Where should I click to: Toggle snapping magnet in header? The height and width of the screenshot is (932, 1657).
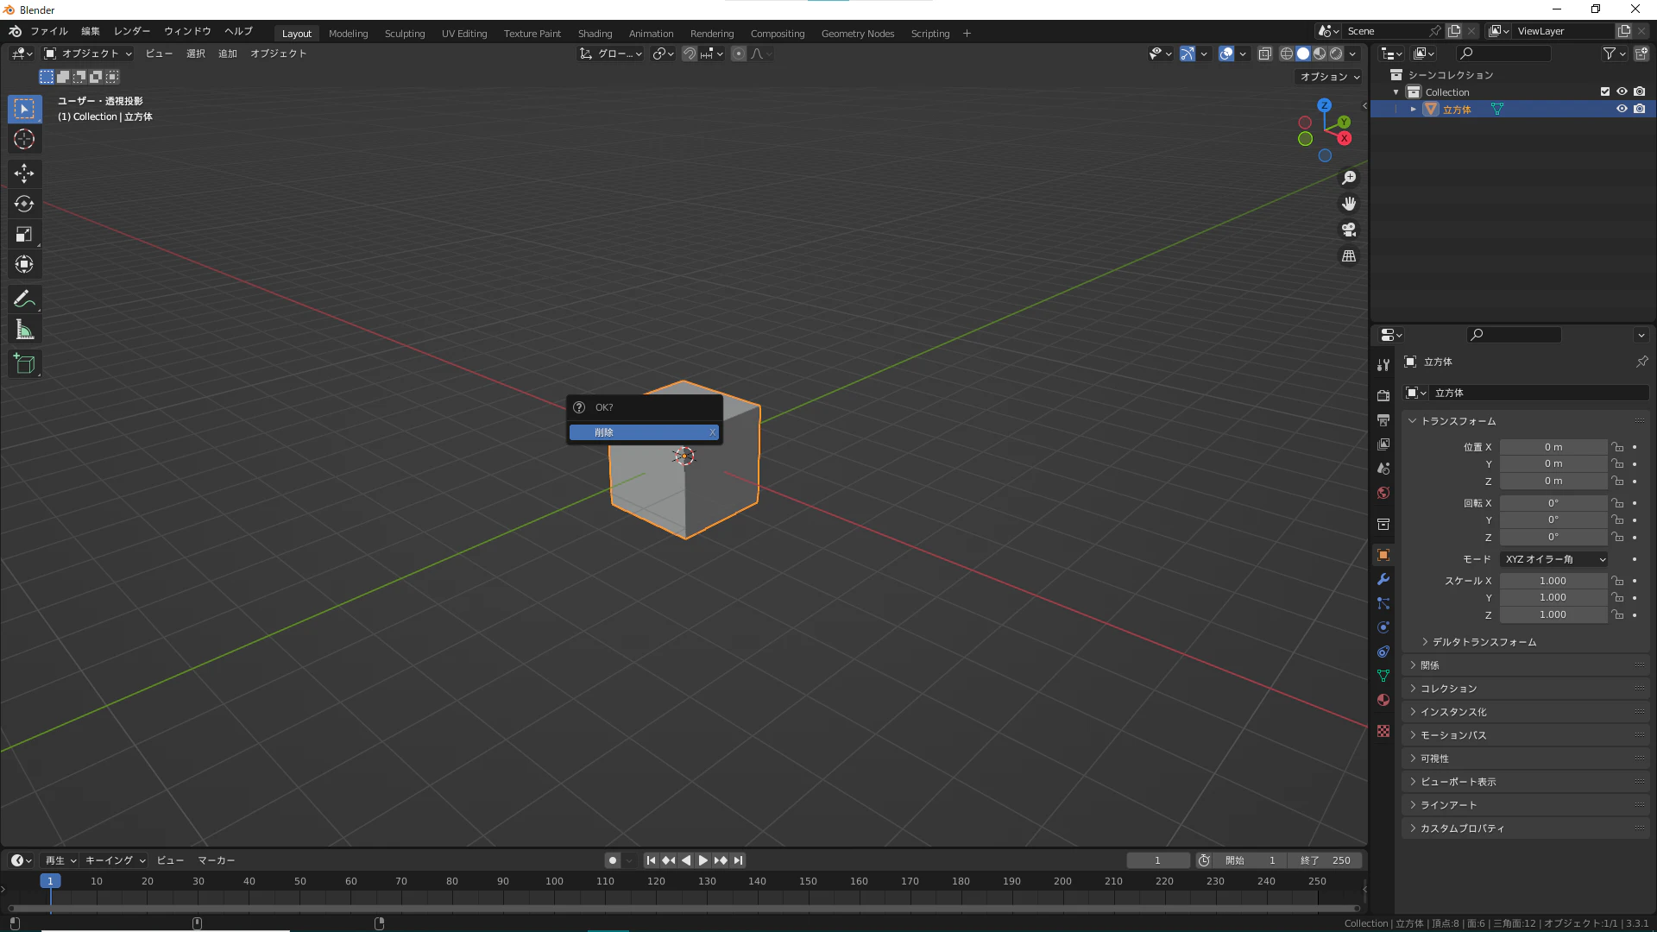(690, 54)
